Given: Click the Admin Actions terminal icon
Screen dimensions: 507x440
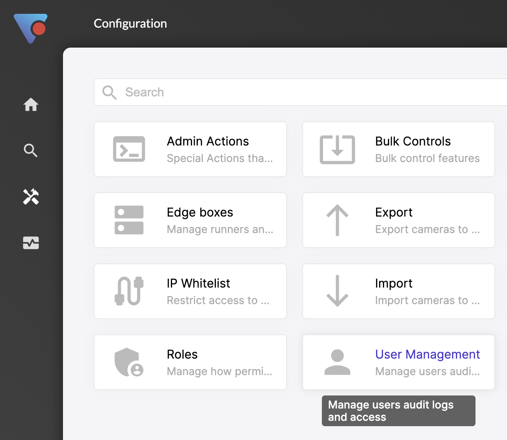Looking at the screenshot, I should click(129, 149).
